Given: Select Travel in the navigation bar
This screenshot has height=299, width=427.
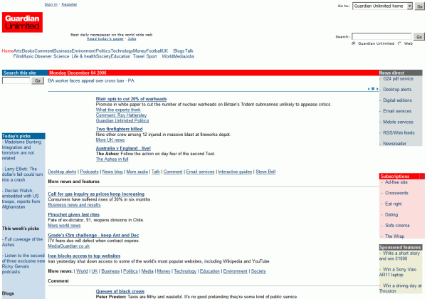Looking at the screenshot, I should (x=138, y=56).
